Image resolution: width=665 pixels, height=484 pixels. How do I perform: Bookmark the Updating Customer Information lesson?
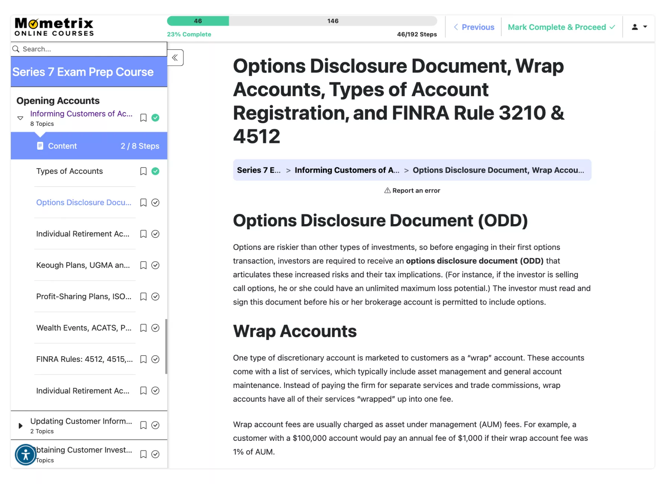coord(143,426)
